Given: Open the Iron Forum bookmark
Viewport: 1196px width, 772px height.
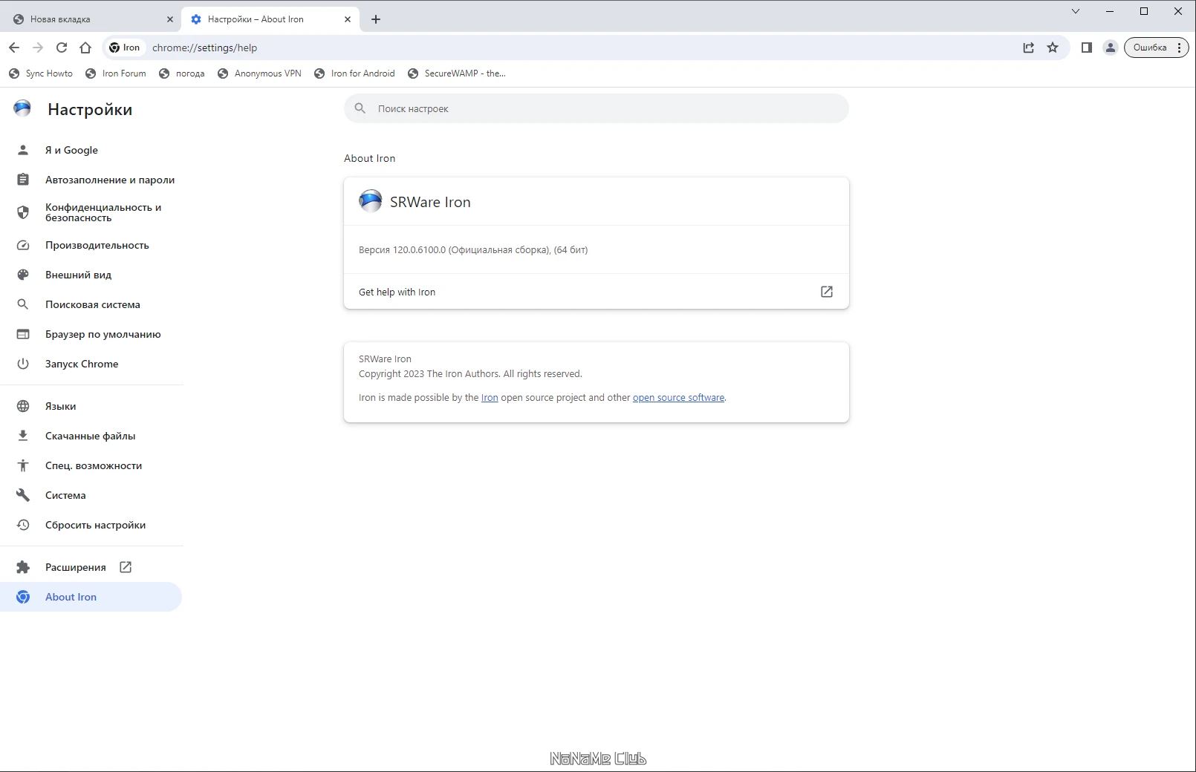Looking at the screenshot, I should click(x=116, y=73).
